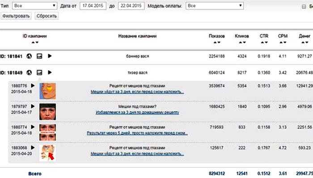Open link Избавляемся за 3 дня
Screen dimensions: 313x178
137,112
